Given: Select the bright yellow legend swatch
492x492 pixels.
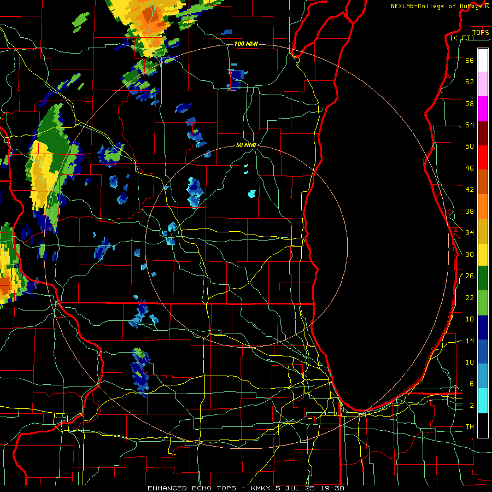Looking at the screenshot, I should coord(483,255).
